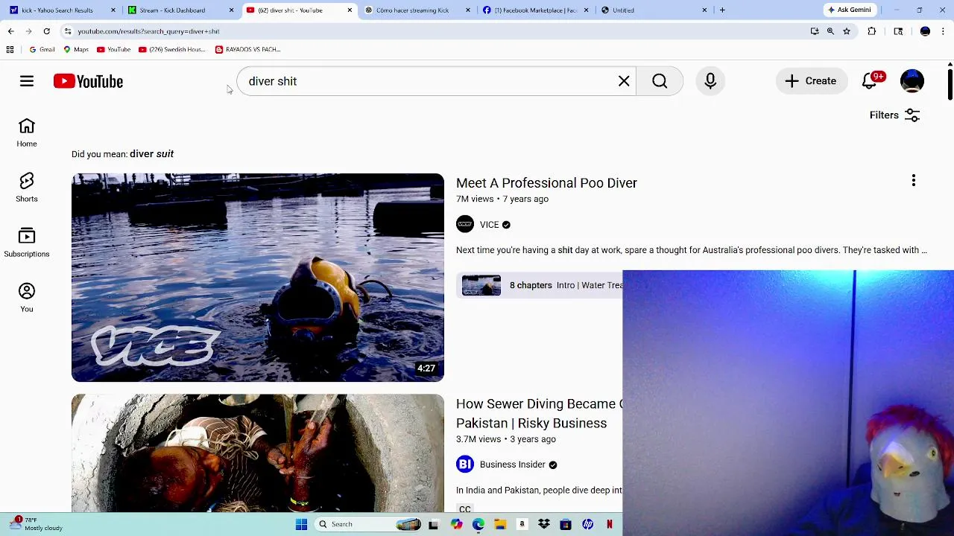Screen dimensions: 954x536
Task: Open a new browser tab
Action: click(722, 10)
